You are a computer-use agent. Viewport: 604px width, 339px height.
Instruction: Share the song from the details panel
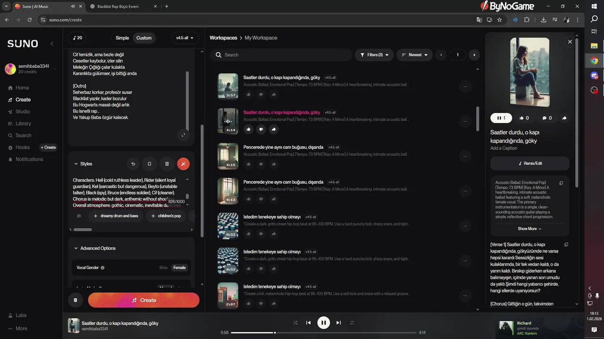pyautogui.click(x=564, y=118)
